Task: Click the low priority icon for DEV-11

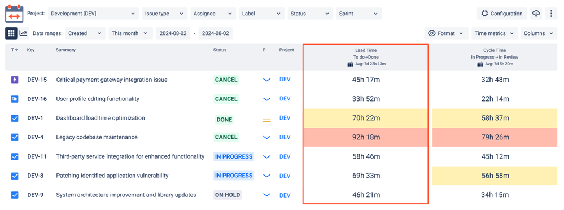Action: [x=266, y=157]
